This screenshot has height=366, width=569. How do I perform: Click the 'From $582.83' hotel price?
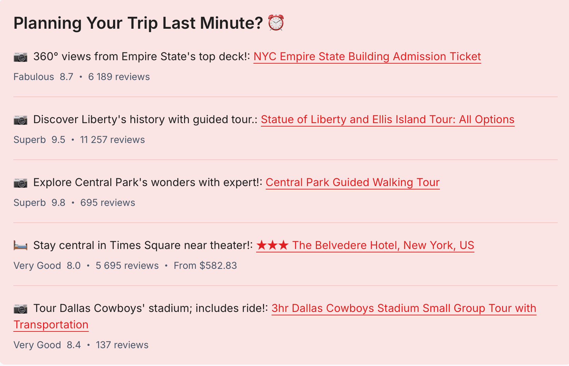(205, 265)
